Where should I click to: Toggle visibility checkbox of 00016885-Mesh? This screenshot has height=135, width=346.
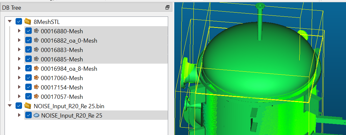pyautogui.click(x=28, y=59)
